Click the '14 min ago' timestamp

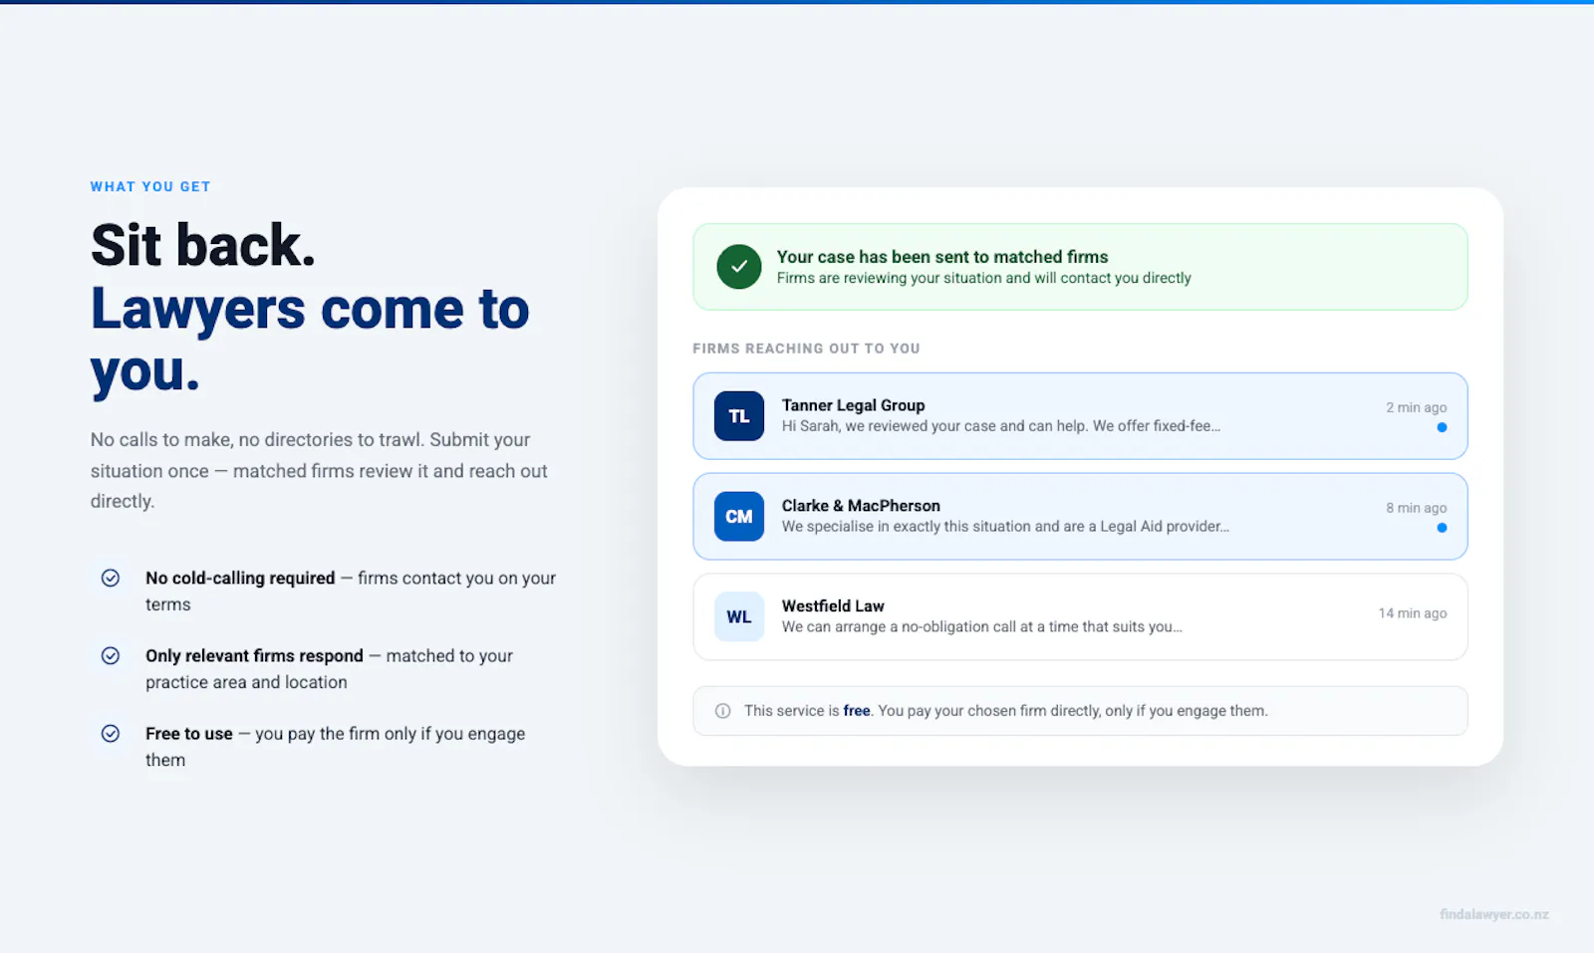coord(1413,613)
